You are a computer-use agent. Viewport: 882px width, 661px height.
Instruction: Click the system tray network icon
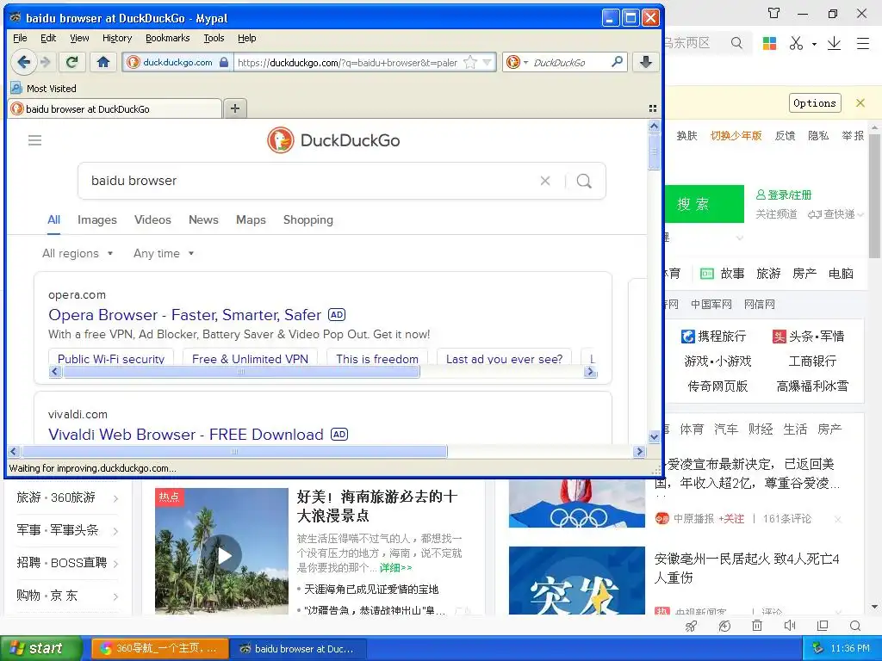818,648
